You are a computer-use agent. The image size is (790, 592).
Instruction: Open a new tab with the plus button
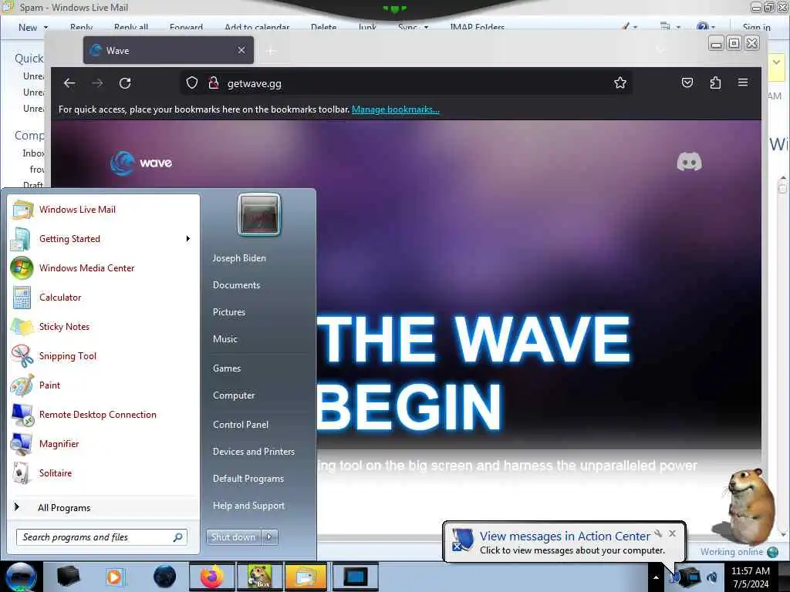271,50
